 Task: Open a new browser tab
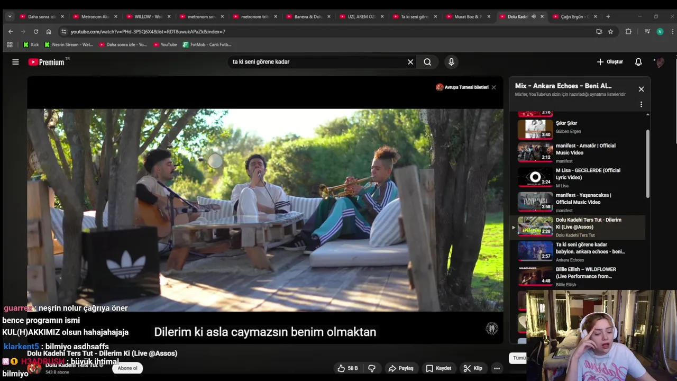click(x=608, y=16)
